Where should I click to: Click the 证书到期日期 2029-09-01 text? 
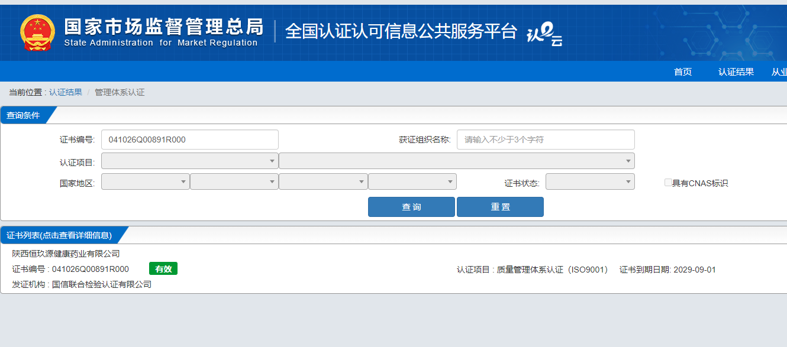coord(667,270)
